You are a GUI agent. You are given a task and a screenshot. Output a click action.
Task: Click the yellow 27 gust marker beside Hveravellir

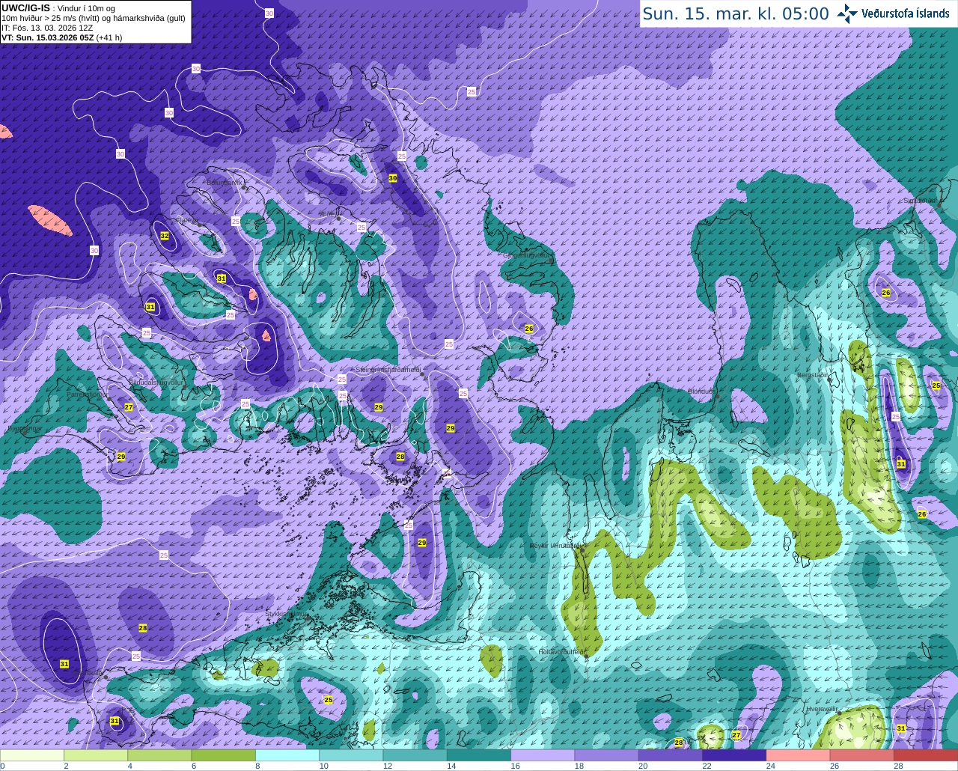pyautogui.click(x=736, y=735)
